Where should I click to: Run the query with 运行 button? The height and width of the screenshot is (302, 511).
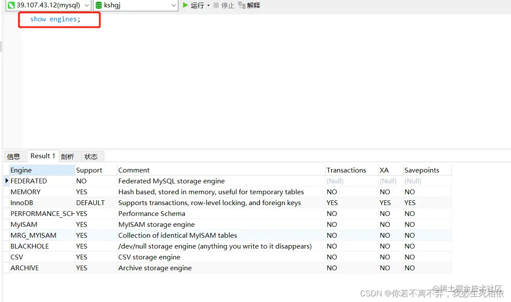tap(193, 5)
